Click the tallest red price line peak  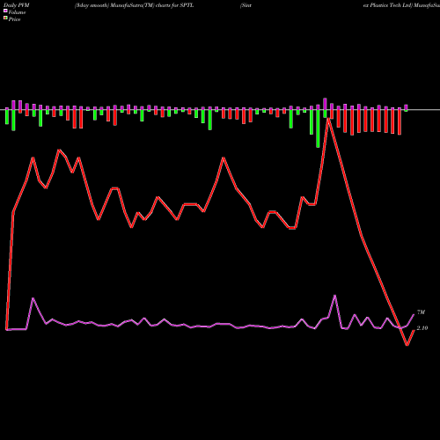coord(328,119)
